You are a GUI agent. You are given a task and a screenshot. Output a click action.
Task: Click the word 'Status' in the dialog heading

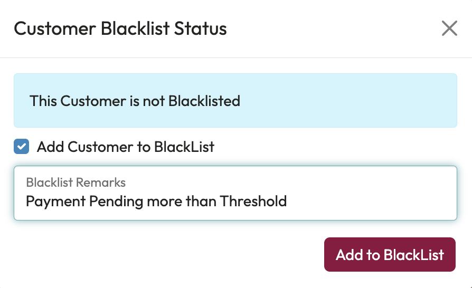pyautogui.click(x=203, y=28)
